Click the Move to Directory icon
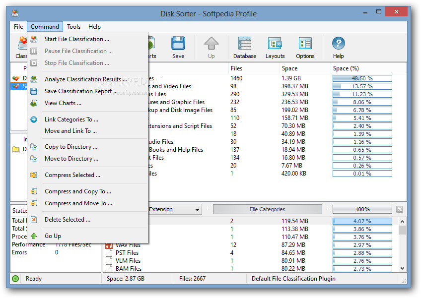The height and width of the screenshot is (298, 421). [x=34, y=159]
